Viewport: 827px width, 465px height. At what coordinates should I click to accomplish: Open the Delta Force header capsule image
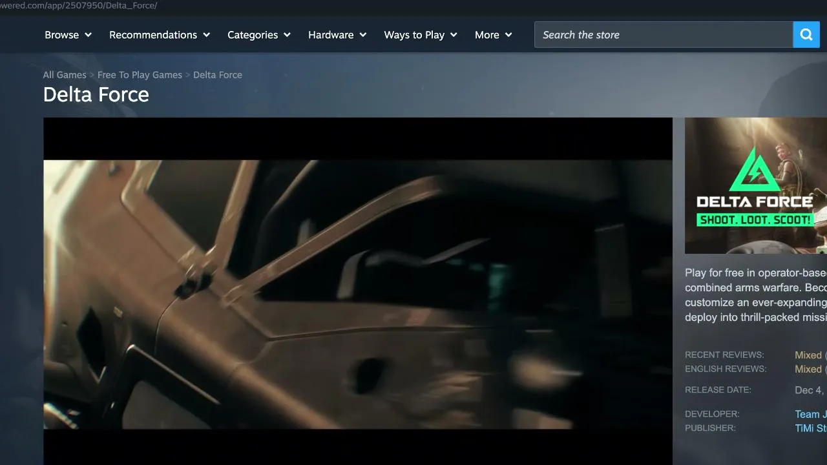[756, 185]
